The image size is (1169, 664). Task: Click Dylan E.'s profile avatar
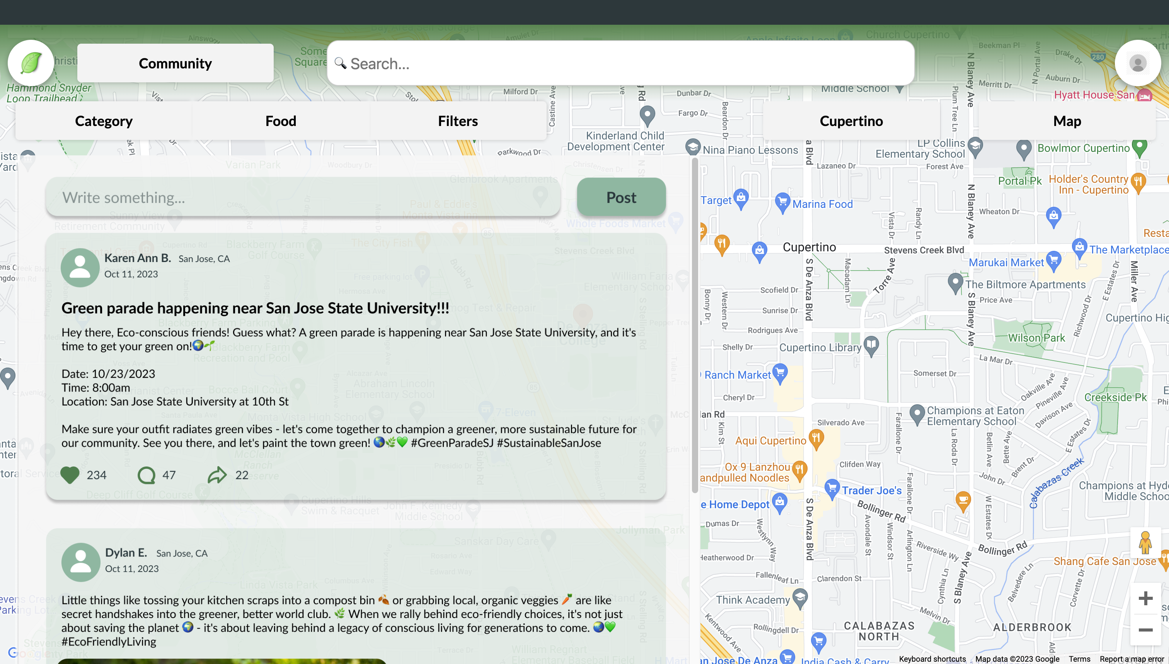[81, 562]
